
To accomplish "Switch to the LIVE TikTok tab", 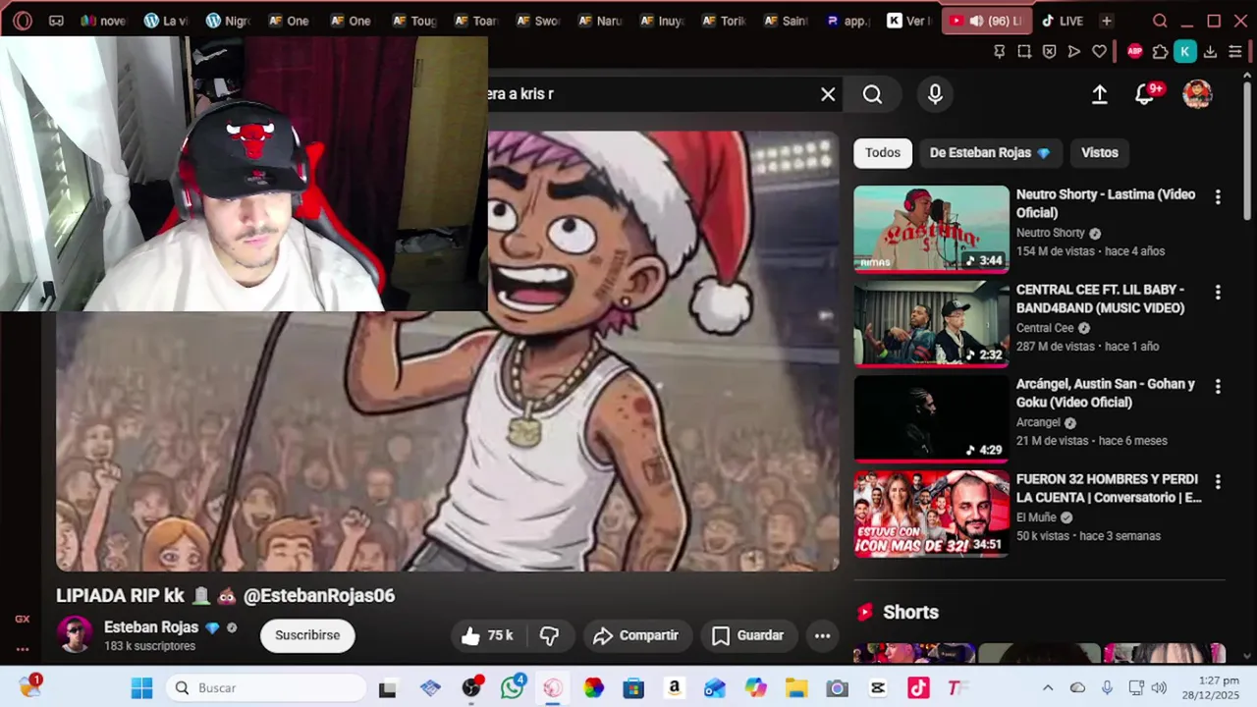I will click(x=1062, y=21).
